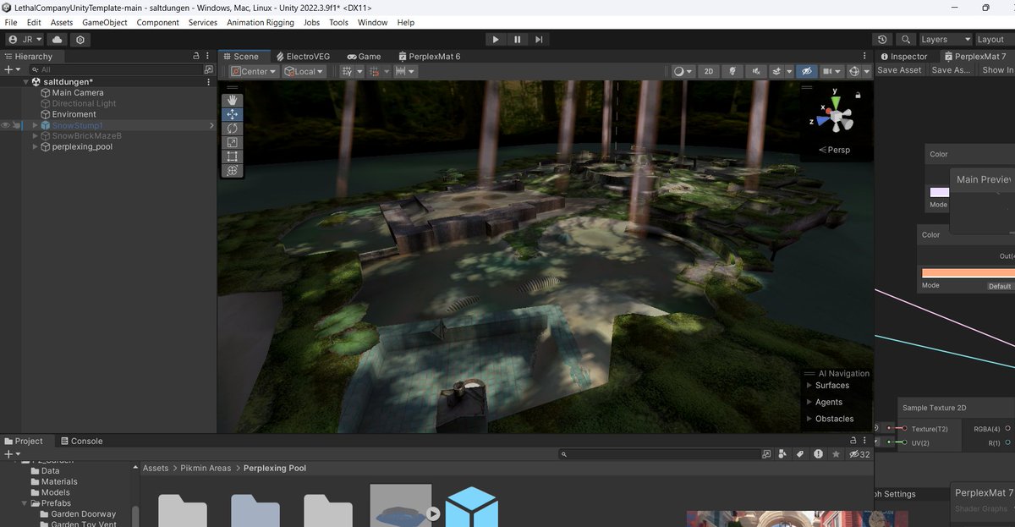The image size is (1015, 527).
Task: Click the Hierarchy panel three-dot menu
Action: pyautogui.click(x=208, y=56)
